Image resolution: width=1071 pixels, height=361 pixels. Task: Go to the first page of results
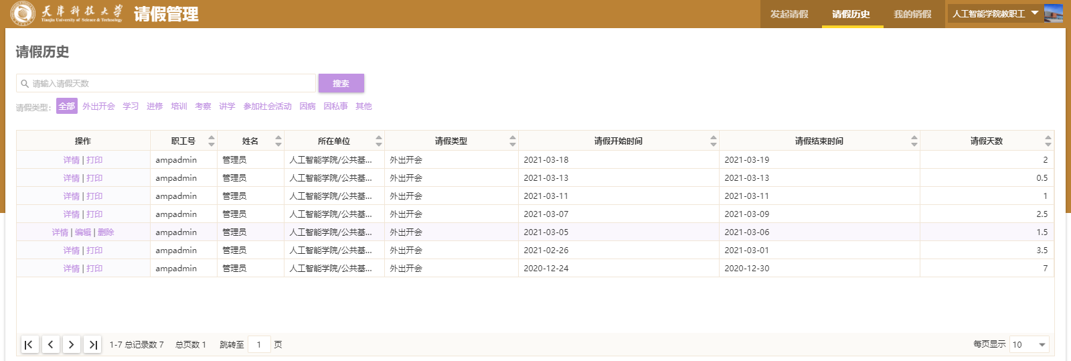pyautogui.click(x=29, y=344)
